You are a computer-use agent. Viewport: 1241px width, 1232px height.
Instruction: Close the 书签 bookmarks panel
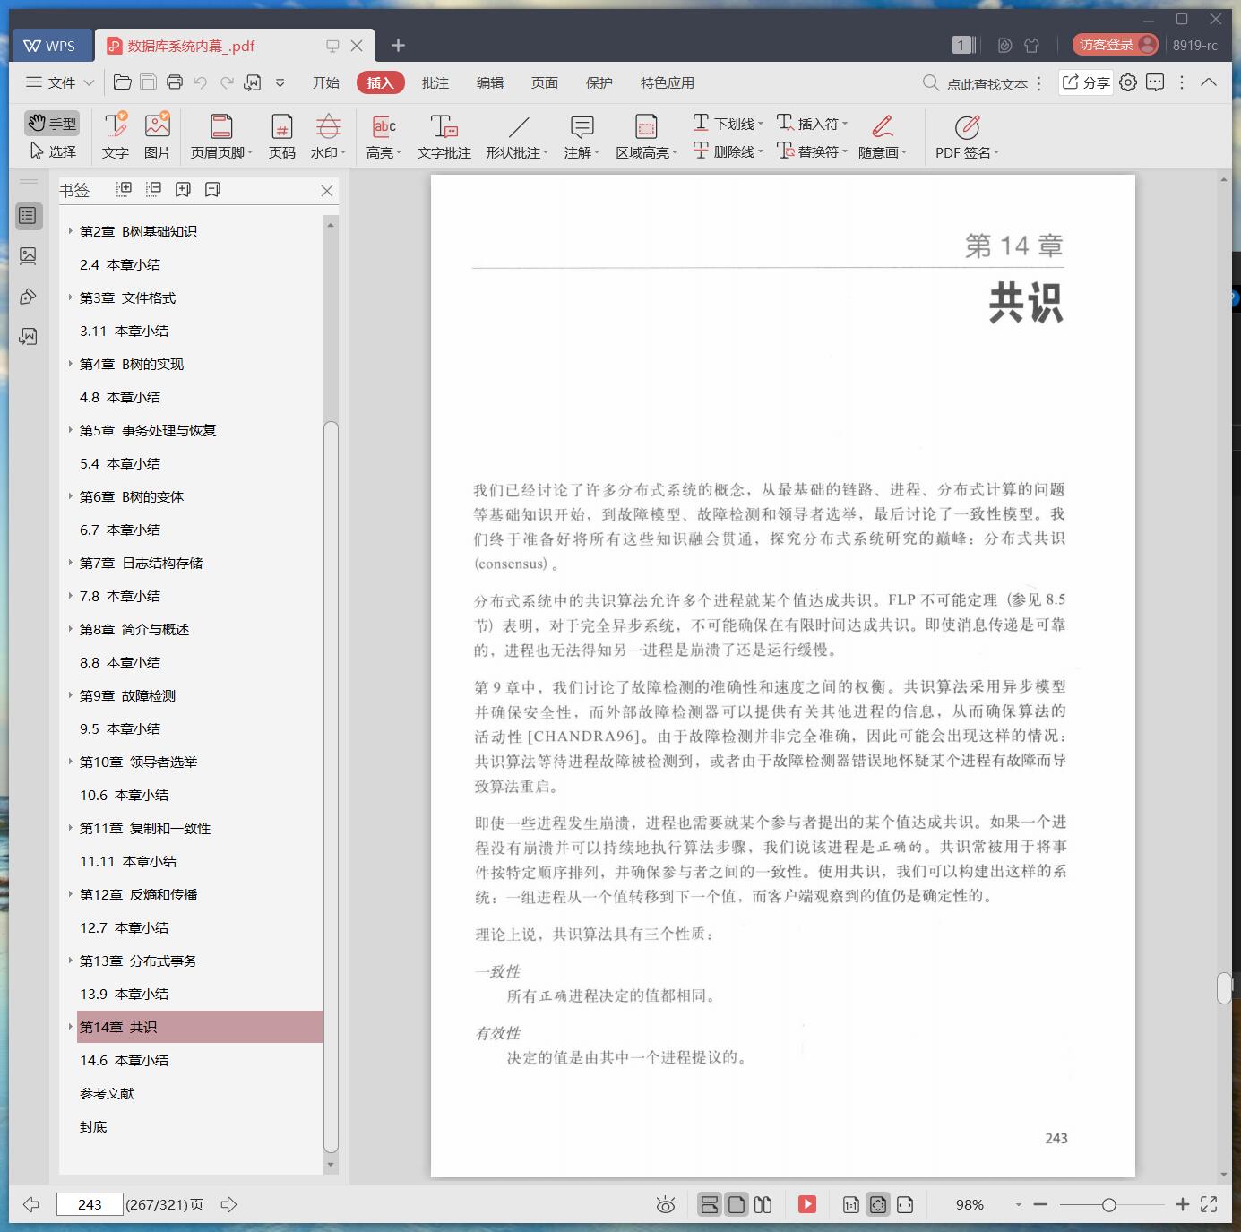click(327, 191)
